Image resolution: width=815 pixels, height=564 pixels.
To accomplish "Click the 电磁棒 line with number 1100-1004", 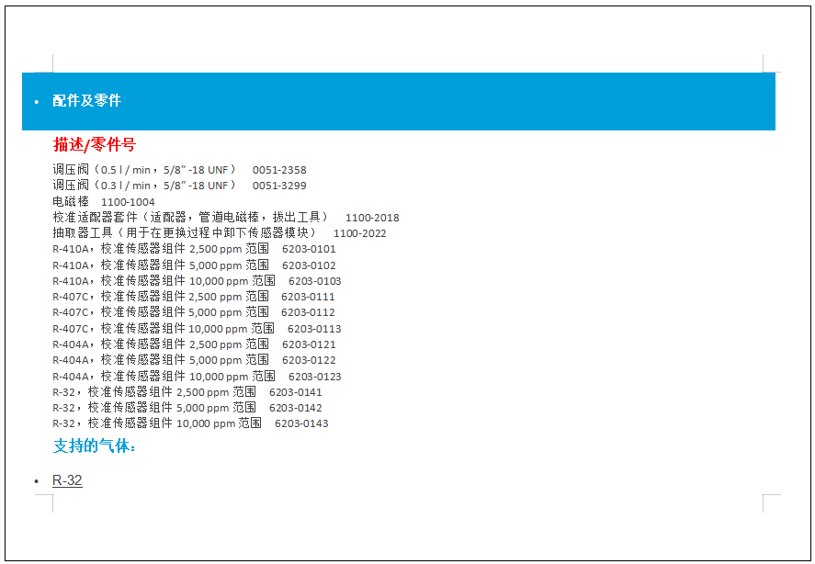I will coord(104,202).
